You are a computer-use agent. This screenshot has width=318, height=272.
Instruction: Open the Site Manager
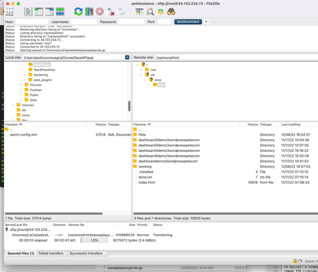[10, 12]
